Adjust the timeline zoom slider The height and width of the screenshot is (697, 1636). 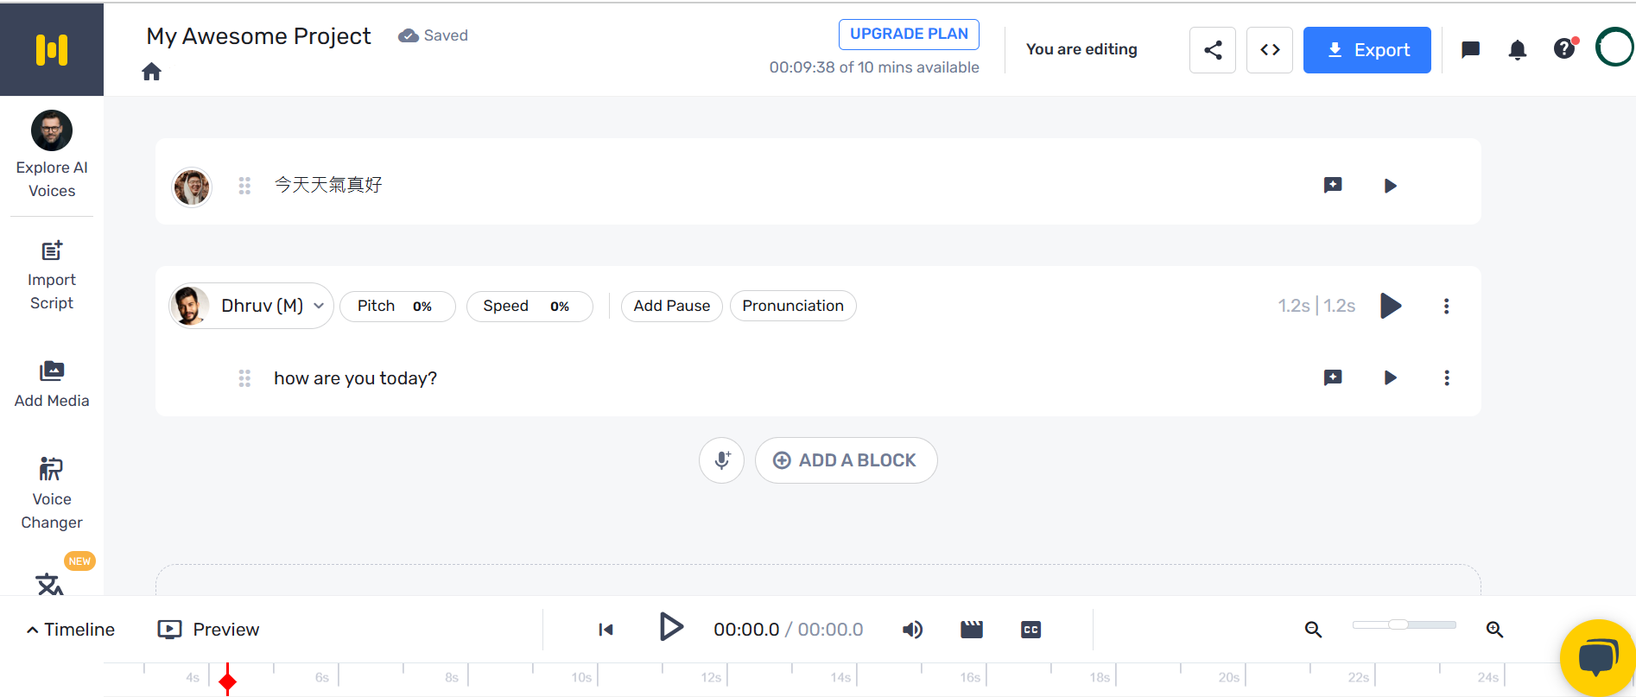pyautogui.click(x=1398, y=624)
